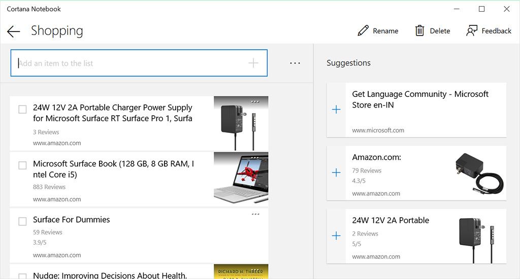Click www.amazon.com under Surface For Dummies
520x279 pixels.
pyautogui.click(x=57, y=255)
